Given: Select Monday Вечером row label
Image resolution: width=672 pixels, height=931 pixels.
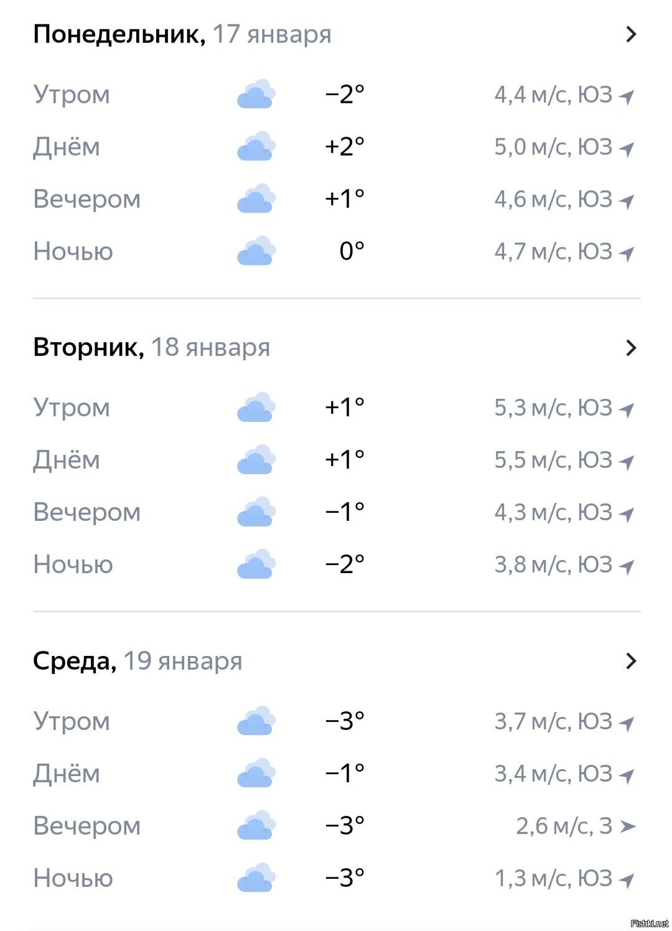Looking at the screenshot, I should (86, 199).
